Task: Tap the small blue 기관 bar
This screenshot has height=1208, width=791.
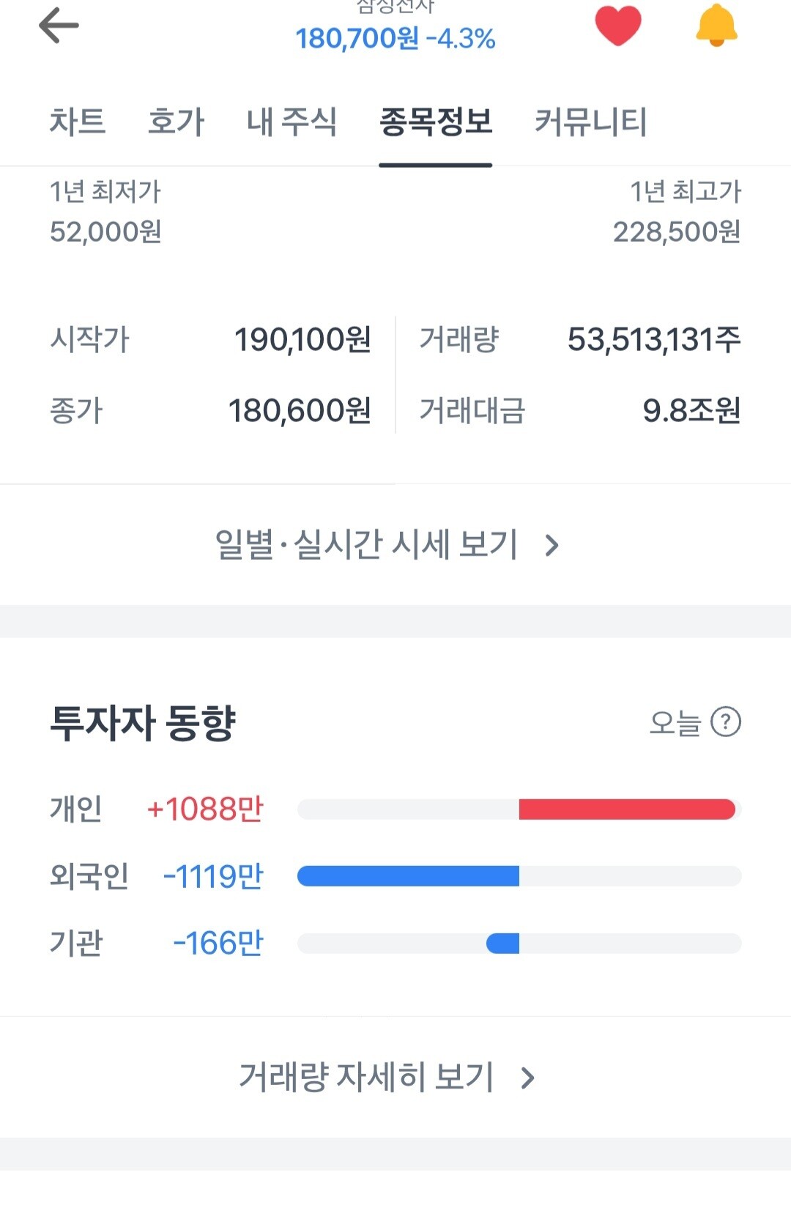Action: [502, 944]
